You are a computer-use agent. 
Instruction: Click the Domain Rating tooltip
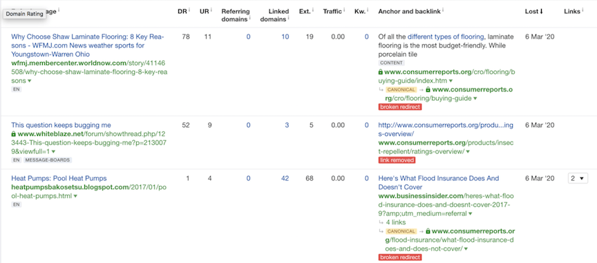coord(24,14)
